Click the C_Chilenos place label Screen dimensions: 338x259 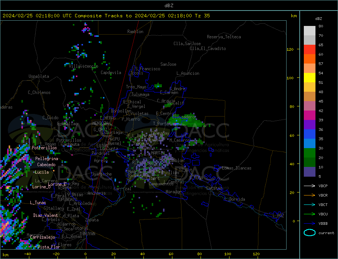[x=39, y=92]
